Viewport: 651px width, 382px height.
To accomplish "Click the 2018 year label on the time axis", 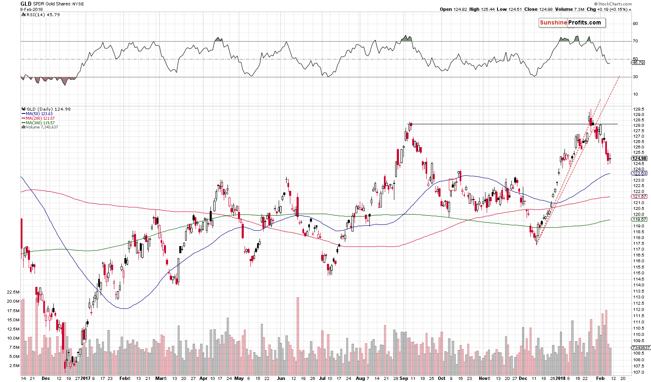I will pyautogui.click(x=560, y=379).
